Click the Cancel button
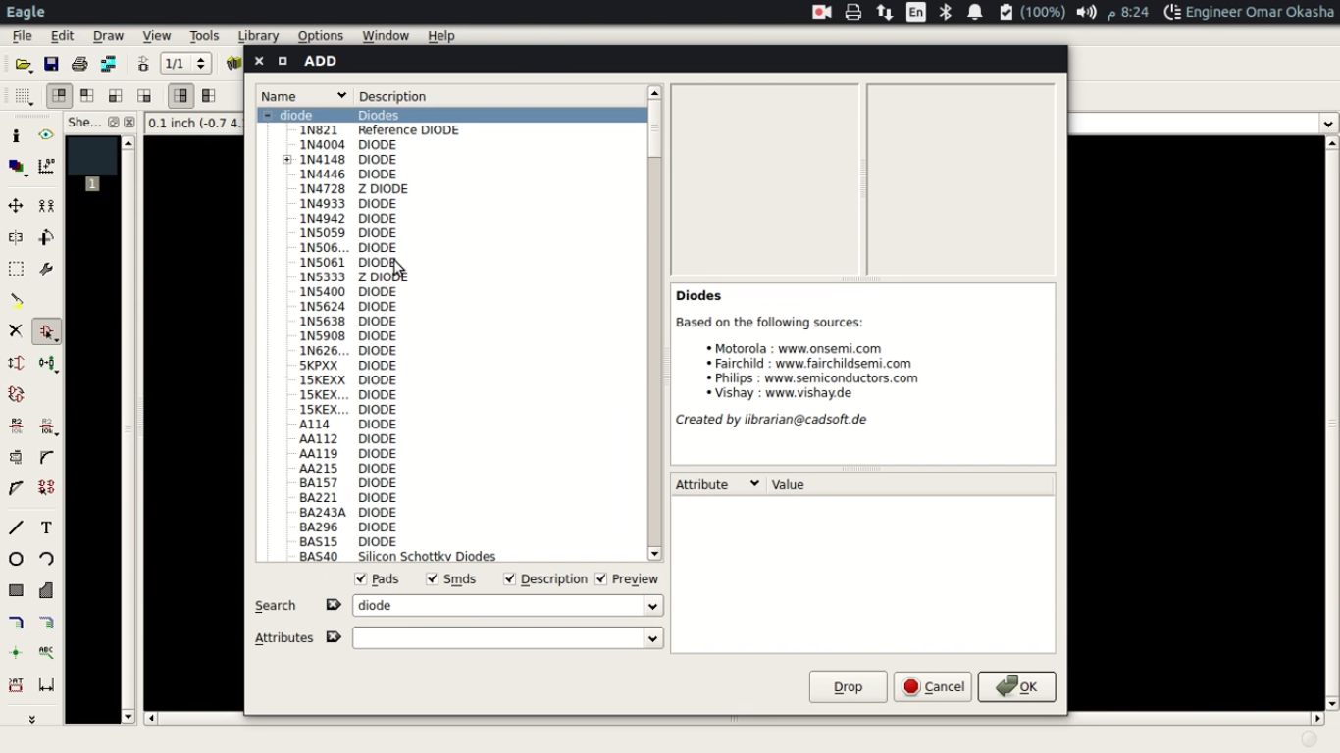The height and width of the screenshot is (753, 1340). click(932, 686)
